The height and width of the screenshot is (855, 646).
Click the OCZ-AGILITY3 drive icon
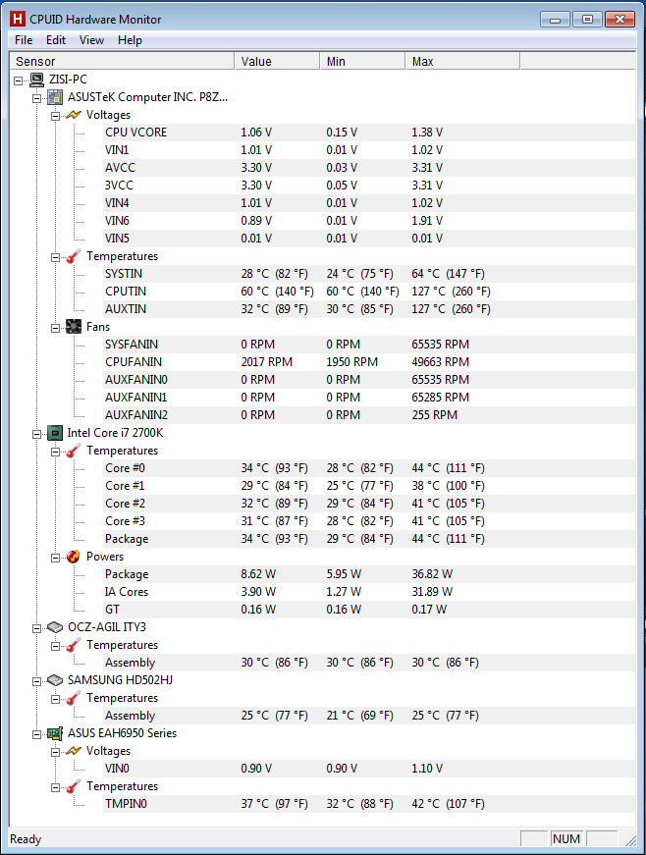(x=55, y=627)
